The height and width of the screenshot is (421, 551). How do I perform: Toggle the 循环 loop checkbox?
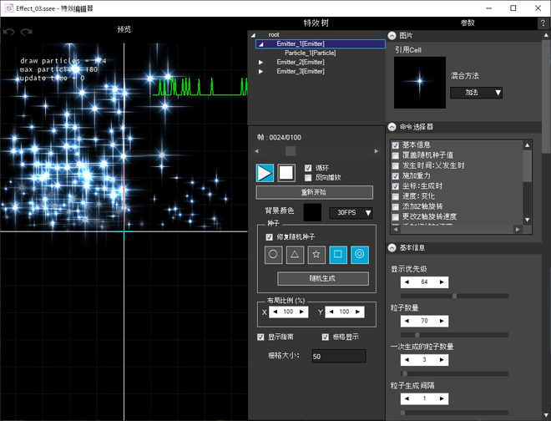[x=309, y=168]
